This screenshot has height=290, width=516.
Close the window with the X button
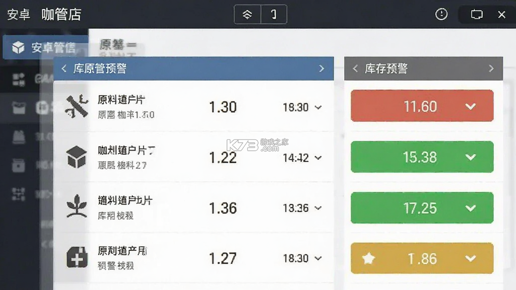click(x=501, y=15)
